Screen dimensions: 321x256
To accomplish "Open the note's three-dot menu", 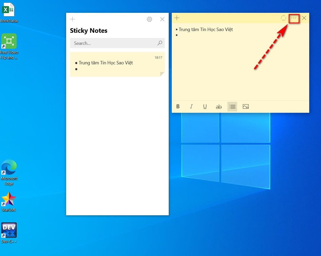I will pyautogui.click(x=294, y=18).
